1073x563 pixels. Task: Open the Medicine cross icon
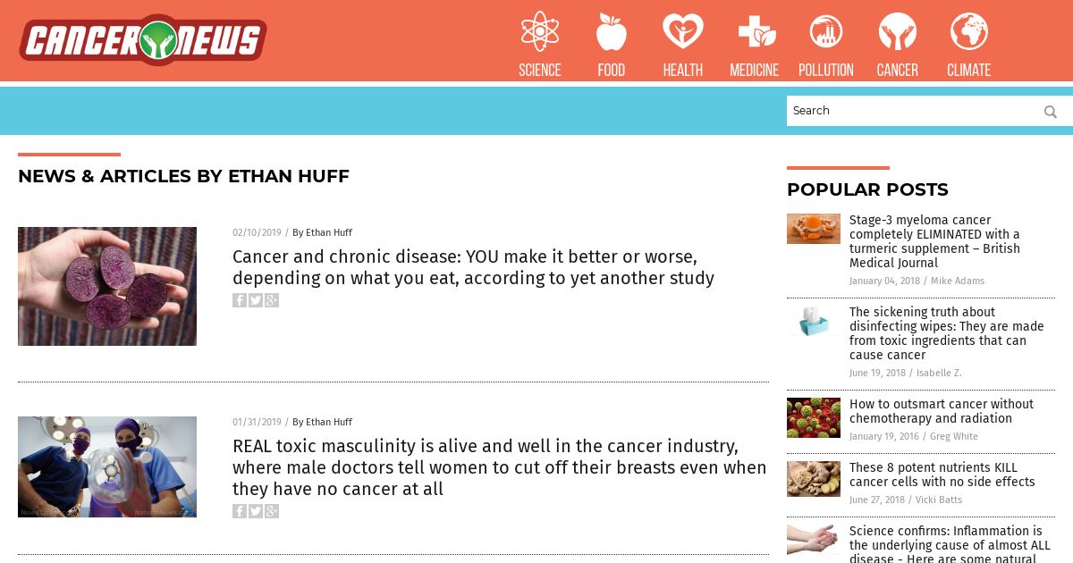tap(756, 32)
